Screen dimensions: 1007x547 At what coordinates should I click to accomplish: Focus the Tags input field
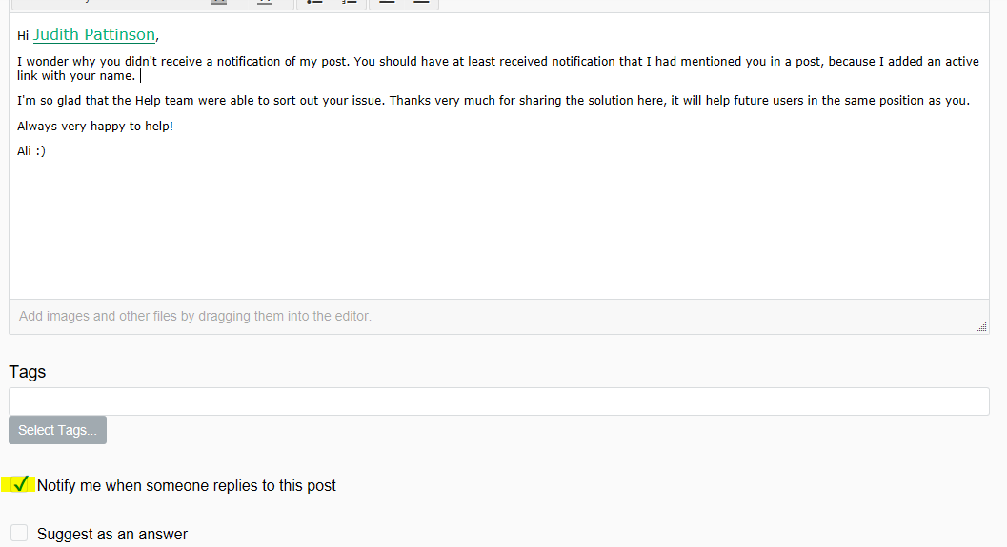(498, 400)
